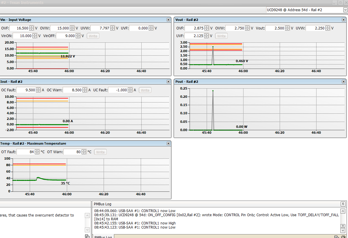
Task: Click Write button in Vout panel
Action: coord(221,36)
